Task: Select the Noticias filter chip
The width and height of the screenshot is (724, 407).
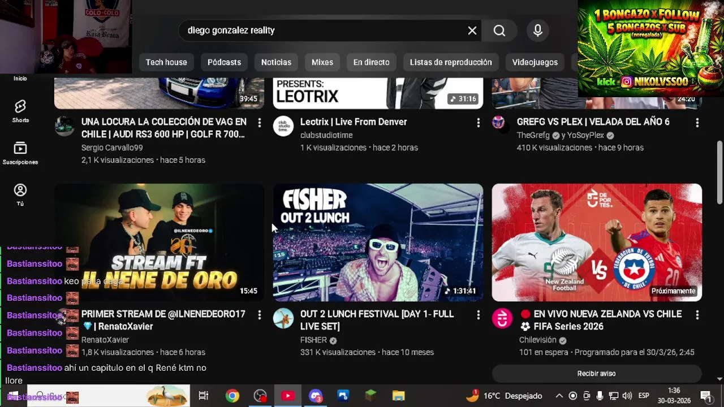Action: [276, 62]
